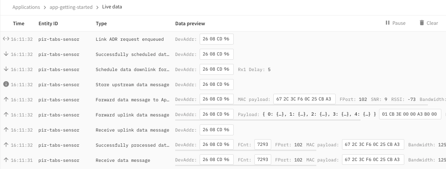
Task: Click the FCnt 7293 value in Receive data message row
Action: [x=263, y=160]
